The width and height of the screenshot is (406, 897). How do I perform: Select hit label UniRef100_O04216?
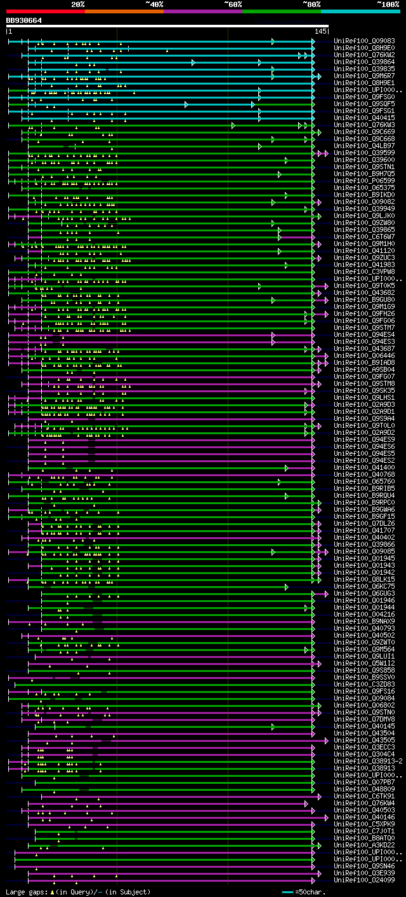[x=364, y=614]
